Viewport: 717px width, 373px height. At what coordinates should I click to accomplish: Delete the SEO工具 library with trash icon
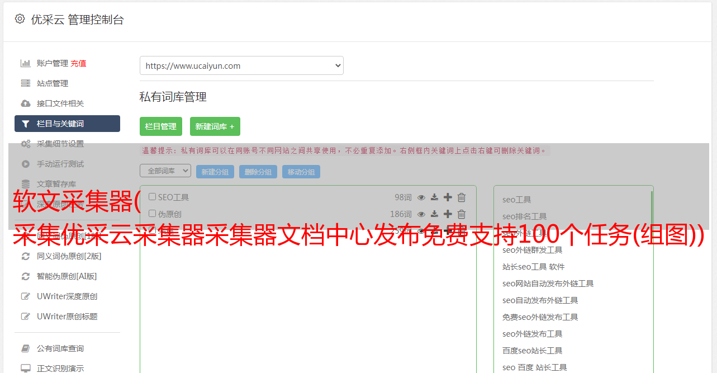click(462, 197)
